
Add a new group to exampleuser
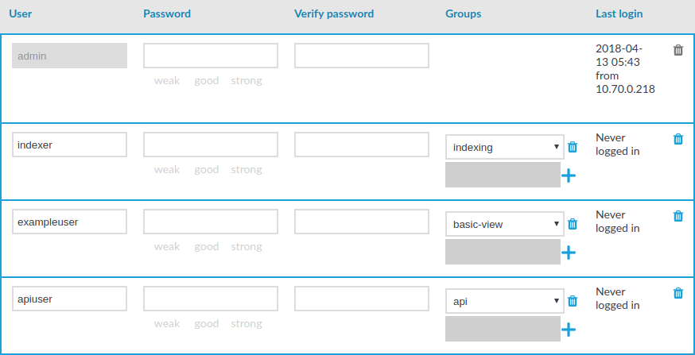click(x=569, y=253)
